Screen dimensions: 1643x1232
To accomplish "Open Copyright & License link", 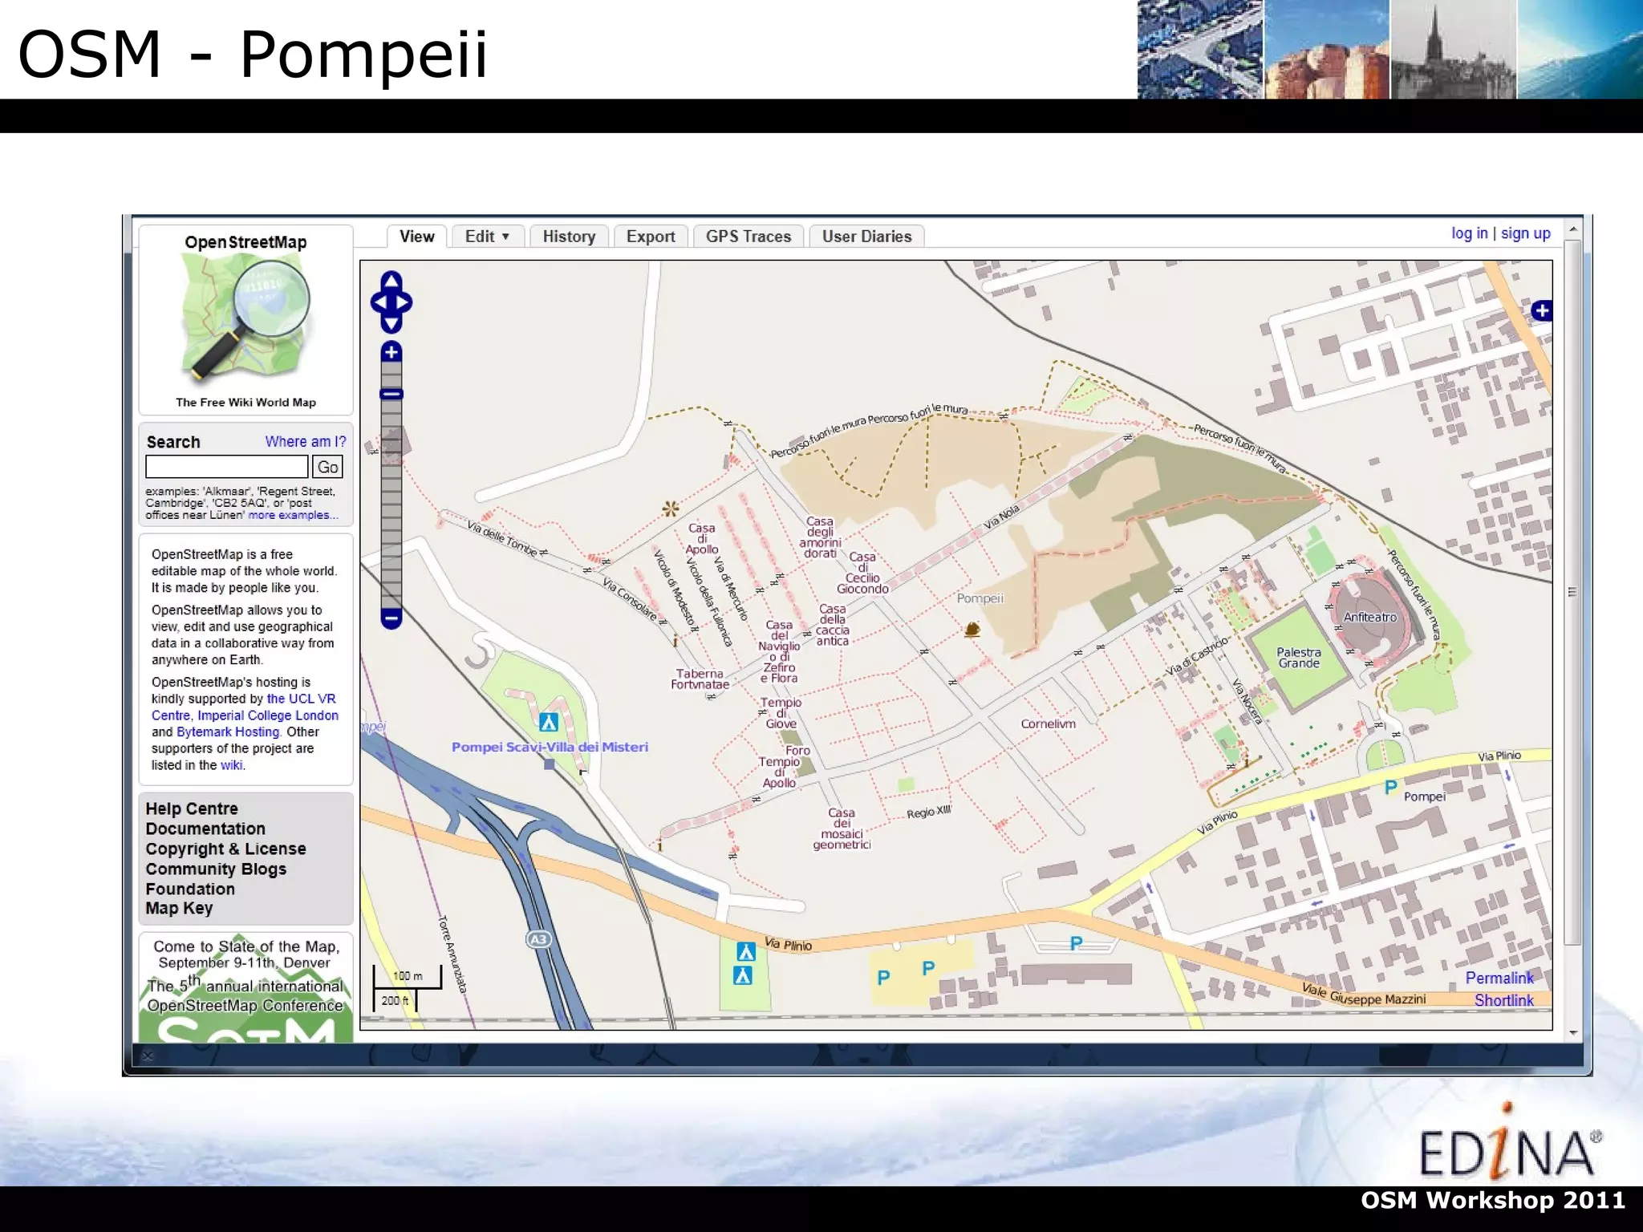I will click(225, 849).
